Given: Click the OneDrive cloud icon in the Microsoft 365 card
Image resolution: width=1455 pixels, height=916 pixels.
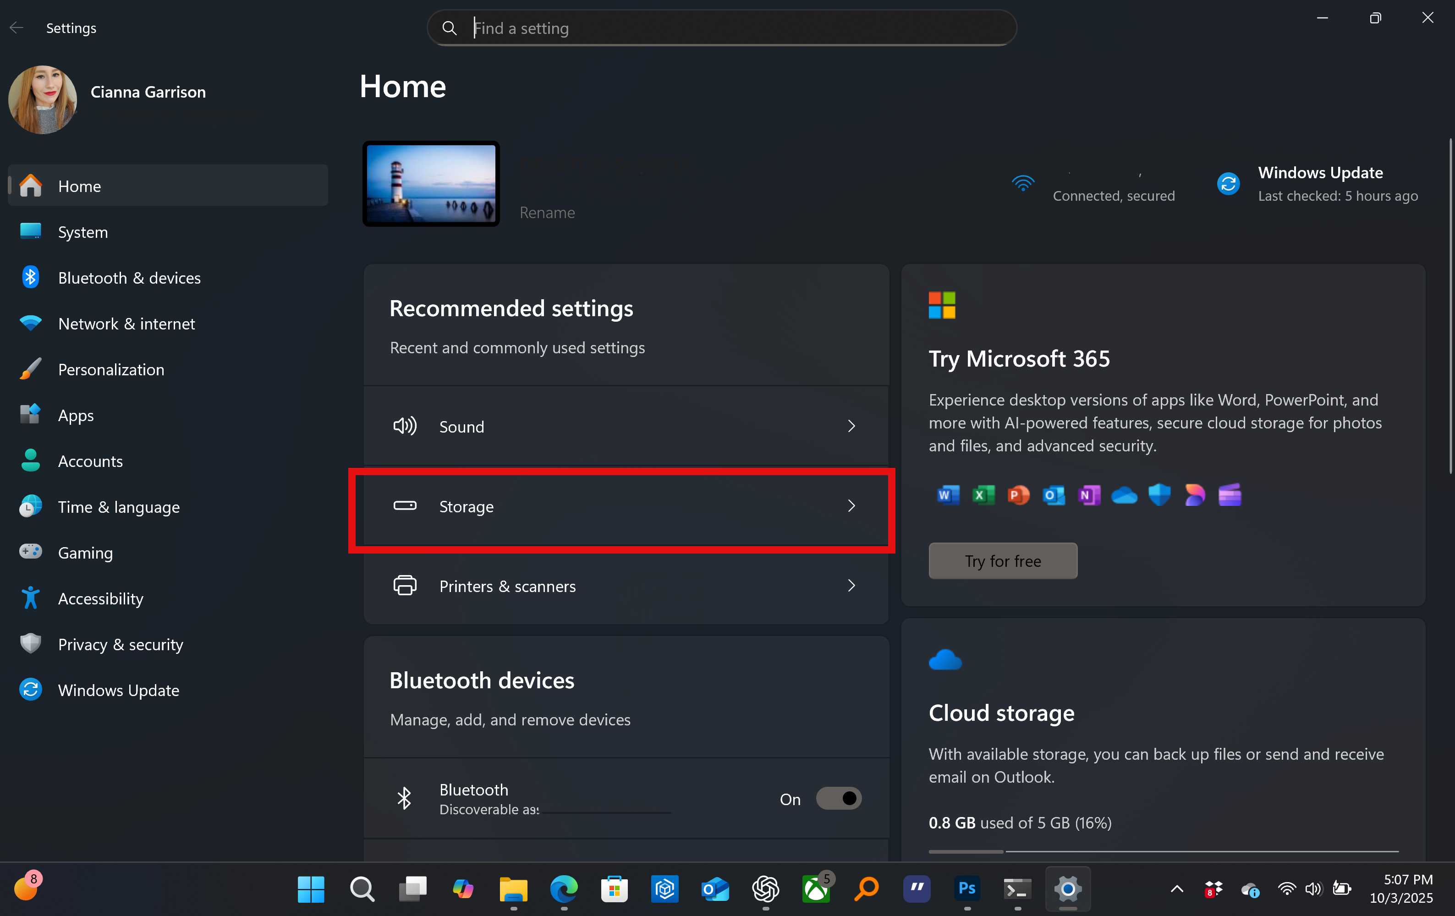Looking at the screenshot, I should (1124, 495).
